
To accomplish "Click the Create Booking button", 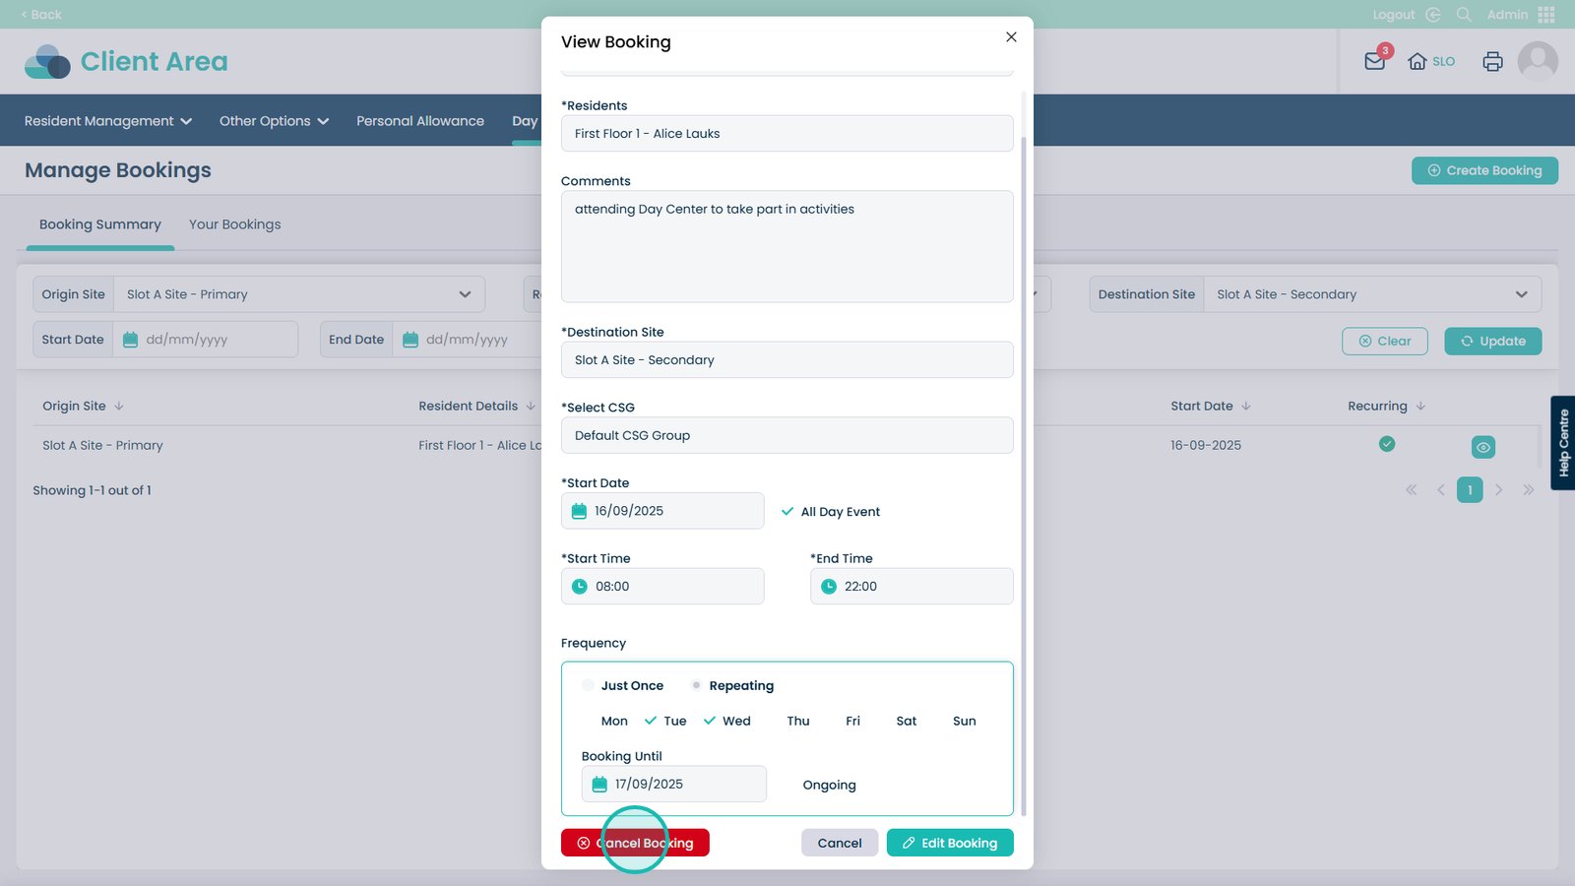I will click(x=1484, y=170).
